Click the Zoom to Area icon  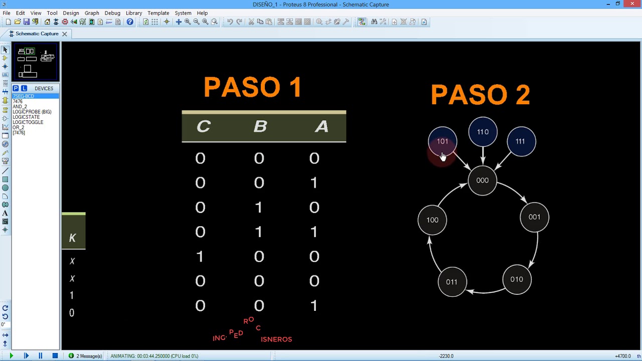[x=215, y=22]
